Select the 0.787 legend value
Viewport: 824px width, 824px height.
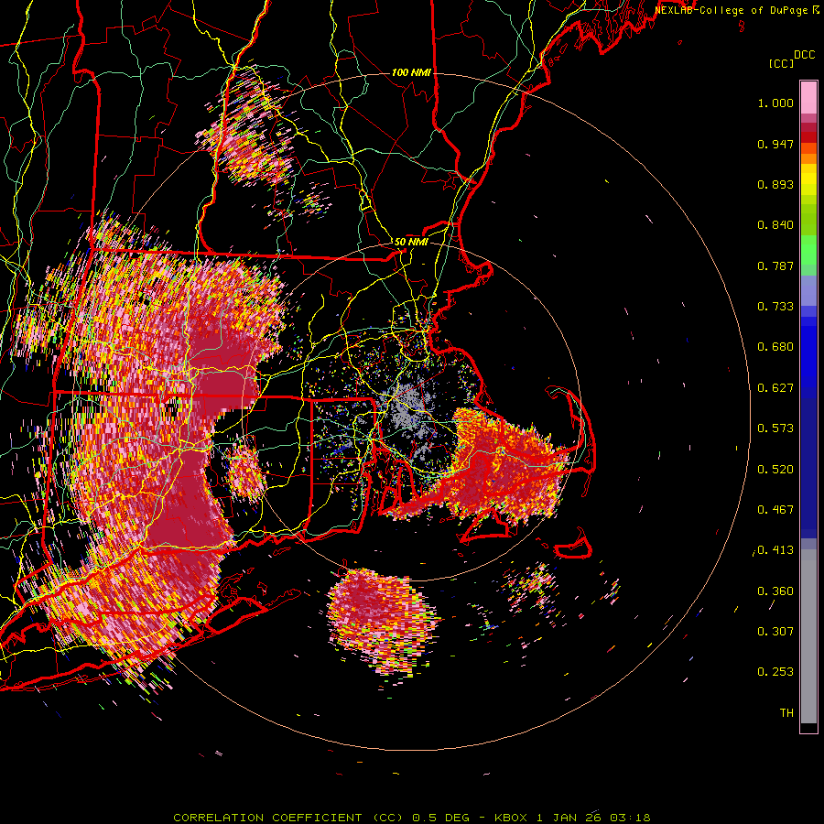pos(775,266)
